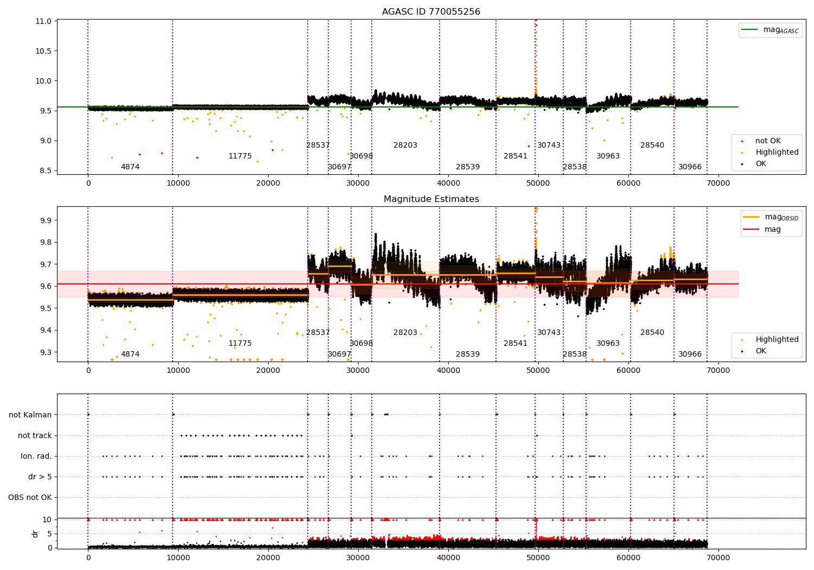The width and height of the screenshot is (814, 570).
Task: Click the plot title AGASC ID 770055256
Action: coord(431,12)
